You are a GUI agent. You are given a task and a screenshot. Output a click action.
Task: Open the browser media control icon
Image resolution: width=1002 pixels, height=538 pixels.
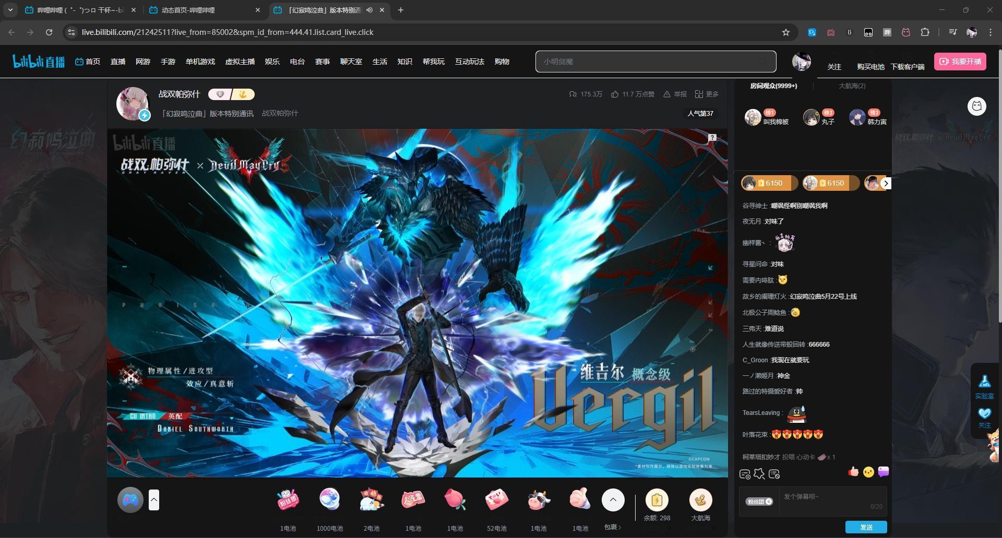953,32
